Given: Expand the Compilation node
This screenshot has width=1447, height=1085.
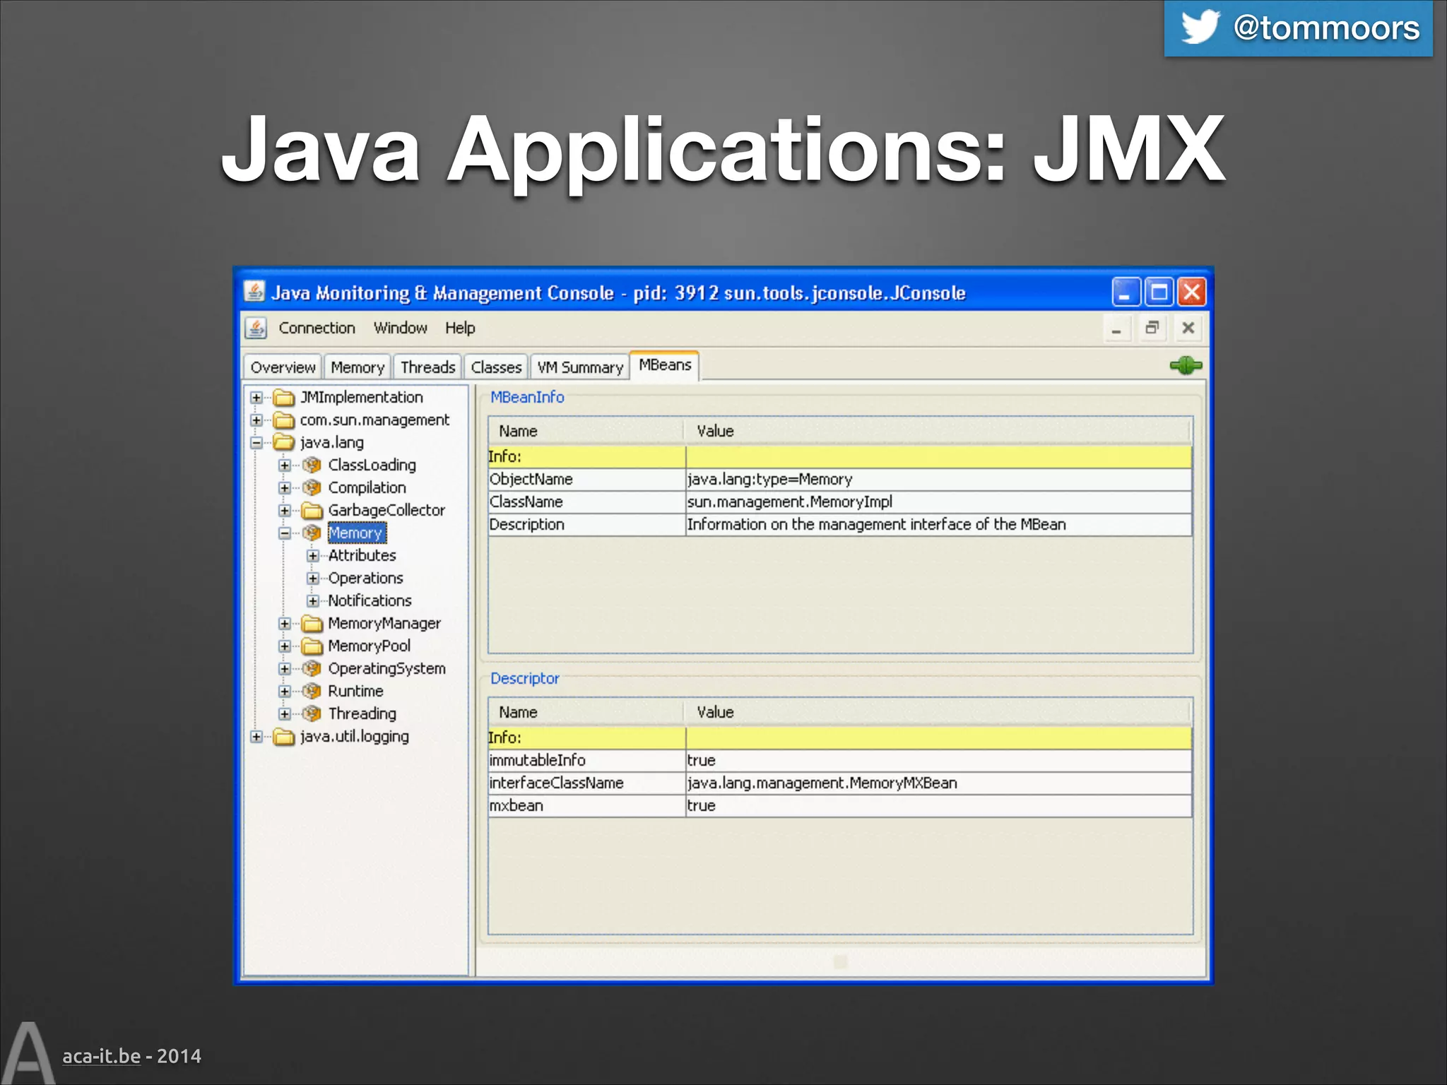Looking at the screenshot, I should pos(285,488).
